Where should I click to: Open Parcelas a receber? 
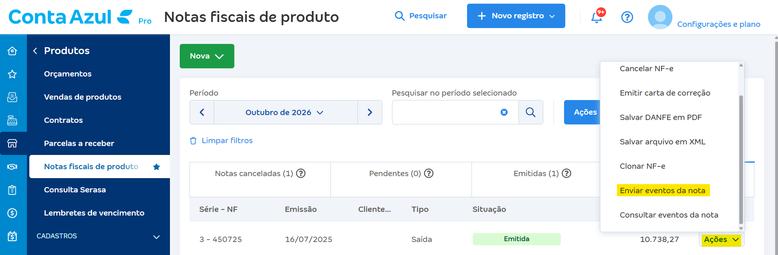tap(79, 144)
